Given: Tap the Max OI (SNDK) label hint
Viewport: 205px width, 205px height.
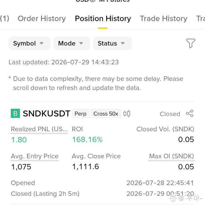Looking at the screenshot, I should click(x=171, y=156).
